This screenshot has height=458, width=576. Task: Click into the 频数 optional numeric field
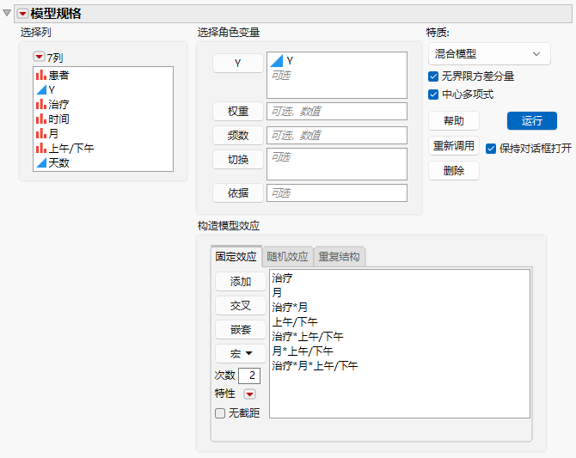pos(337,136)
